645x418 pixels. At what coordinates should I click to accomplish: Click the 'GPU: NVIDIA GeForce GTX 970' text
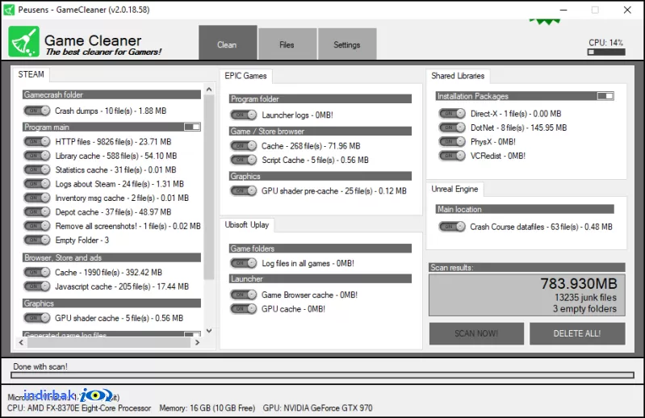click(317, 408)
